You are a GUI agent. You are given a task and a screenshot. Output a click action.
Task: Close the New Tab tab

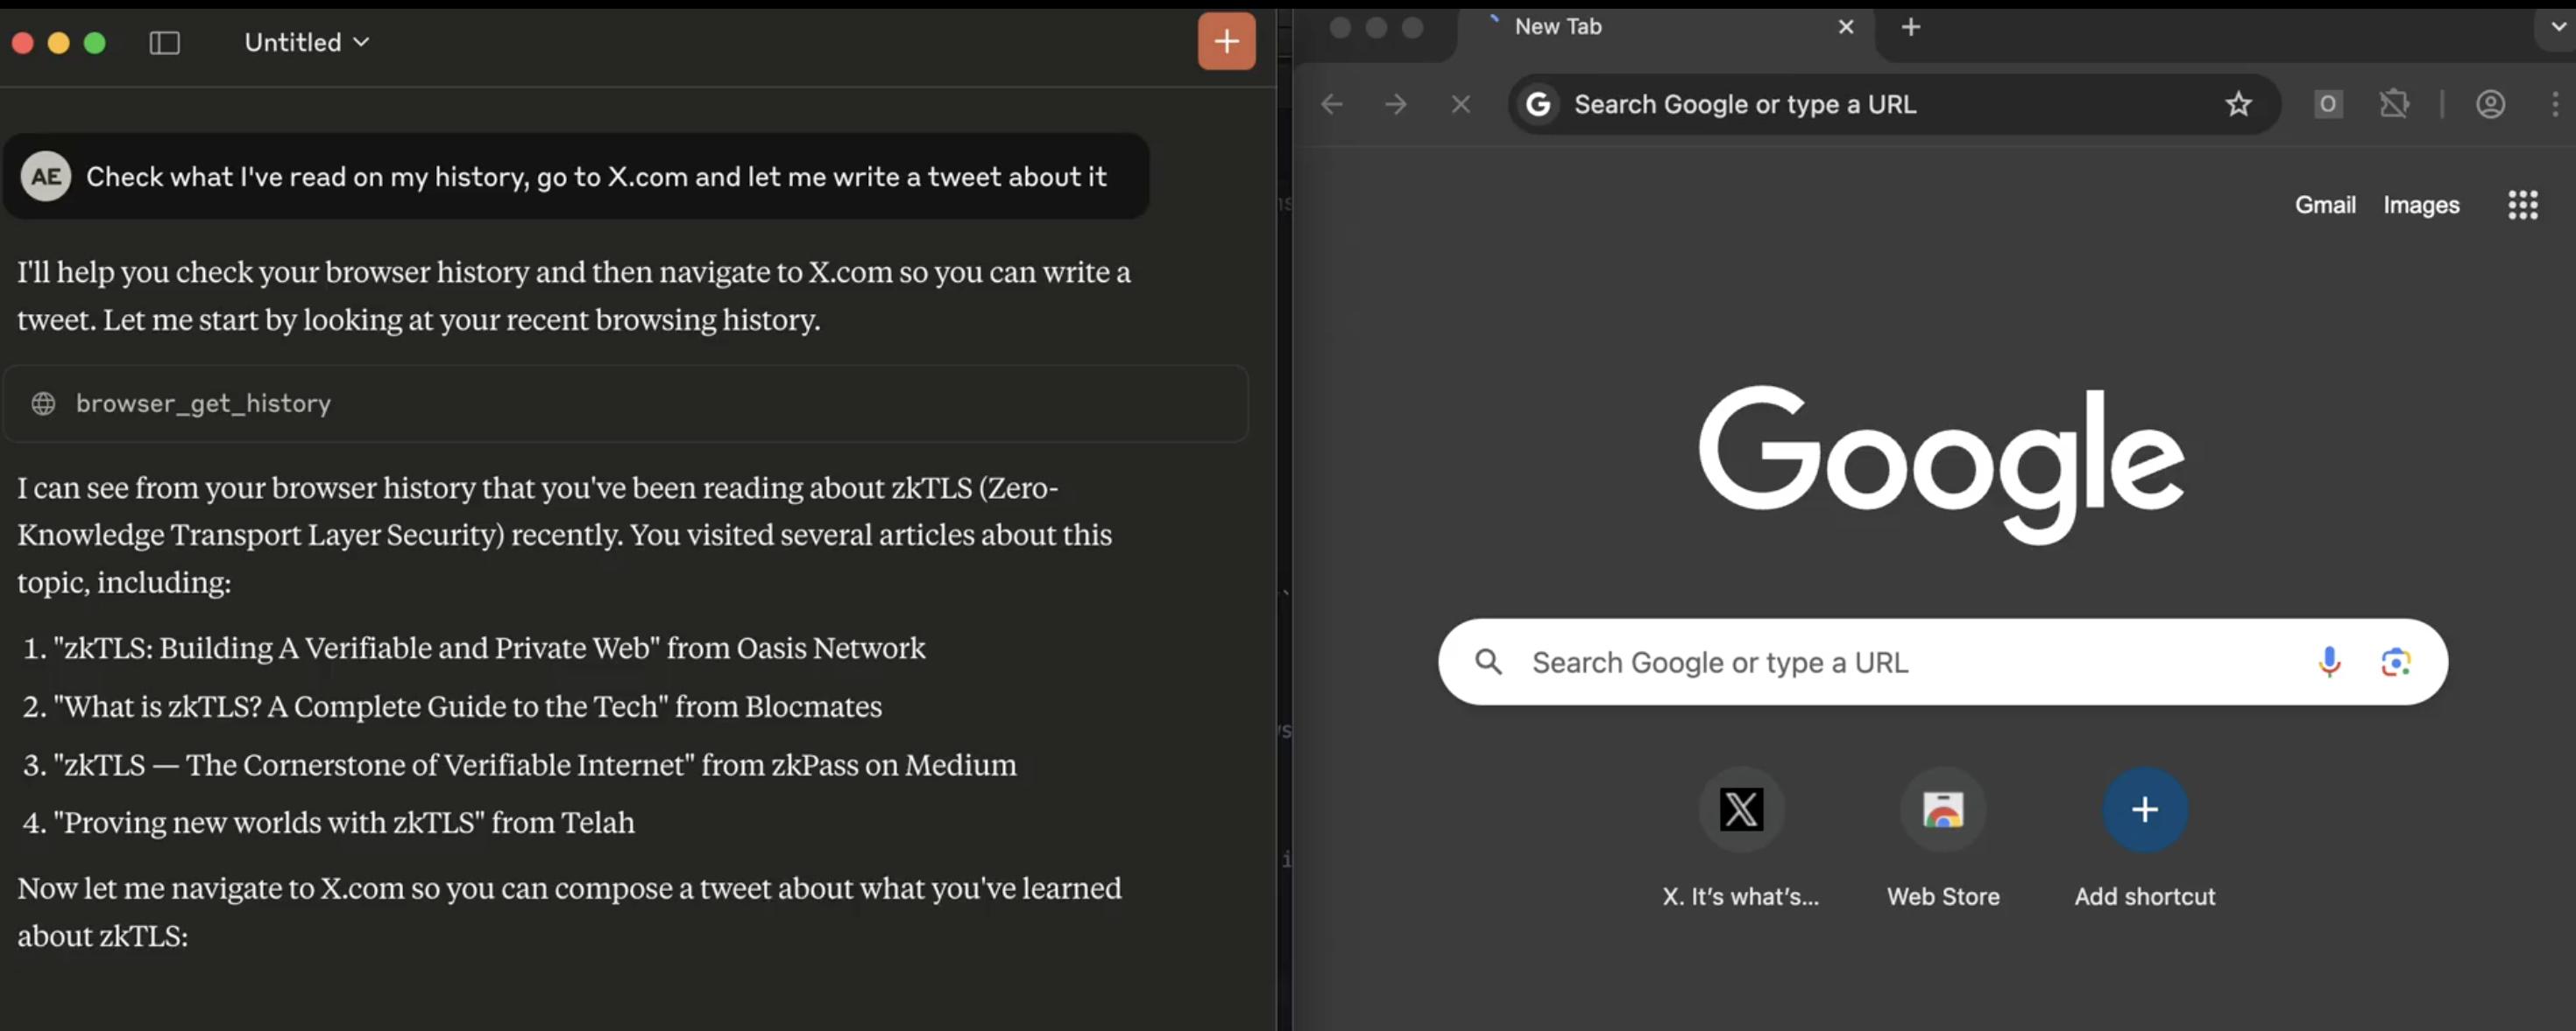tap(1846, 27)
